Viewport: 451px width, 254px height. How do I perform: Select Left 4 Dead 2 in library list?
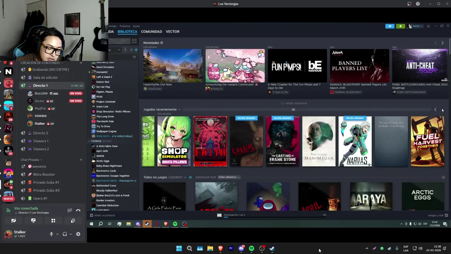pyautogui.click(x=104, y=77)
